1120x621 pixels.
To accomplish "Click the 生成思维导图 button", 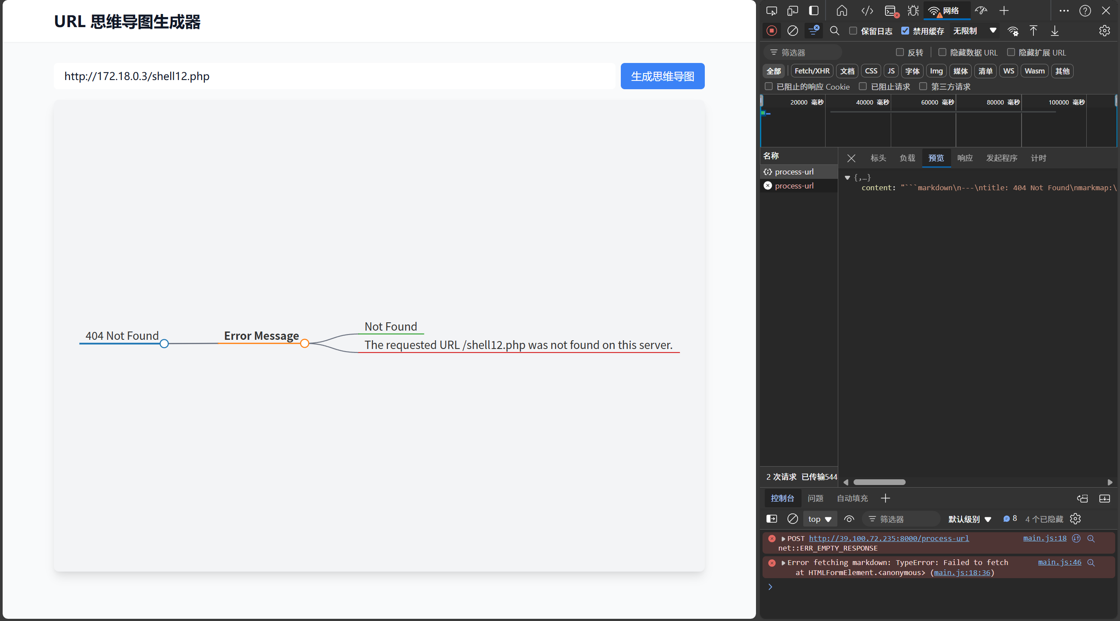I will (x=662, y=76).
